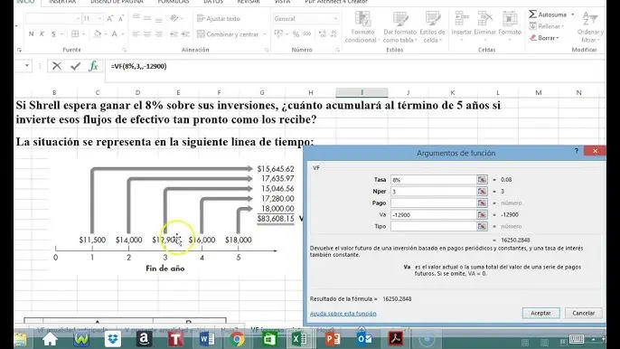Switch to the INSERTAR ribbon tab
This screenshot has height=349, width=620.
click(x=62, y=2)
